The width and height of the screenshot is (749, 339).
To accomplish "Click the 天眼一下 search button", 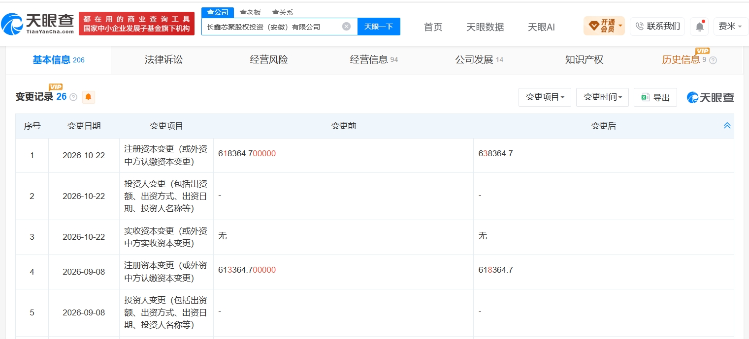I will 379,27.
